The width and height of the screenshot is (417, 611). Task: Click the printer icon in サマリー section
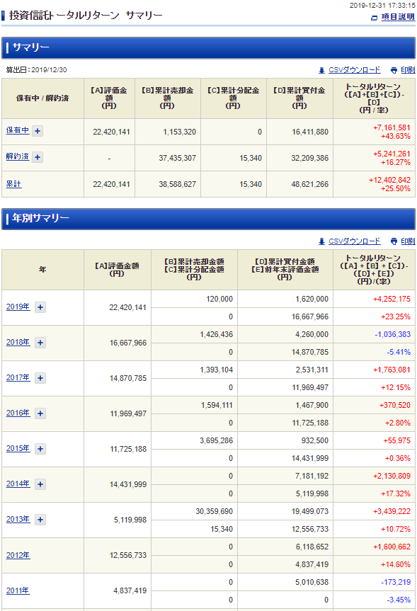point(394,70)
